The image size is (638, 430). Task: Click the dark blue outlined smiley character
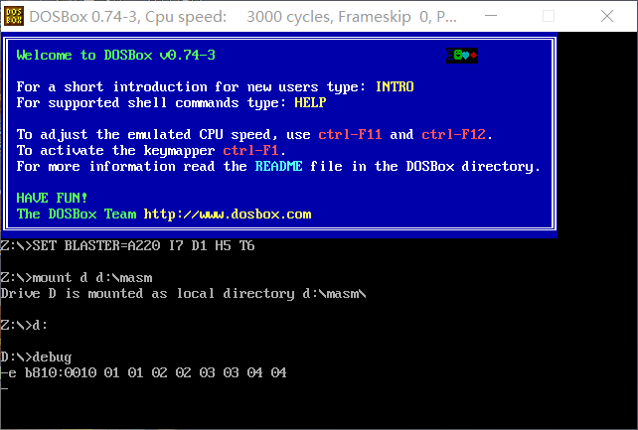tap(450, 55)
